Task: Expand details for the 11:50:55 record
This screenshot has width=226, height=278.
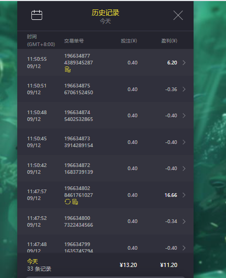Action: (x=184, y=63)
